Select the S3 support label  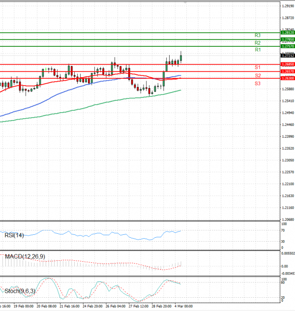coord(258,84)
